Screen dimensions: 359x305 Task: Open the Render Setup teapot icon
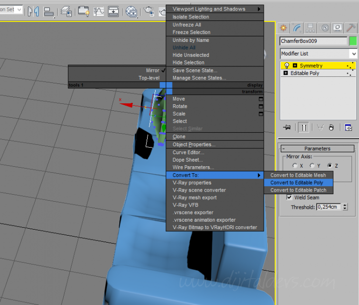[149, 11]
